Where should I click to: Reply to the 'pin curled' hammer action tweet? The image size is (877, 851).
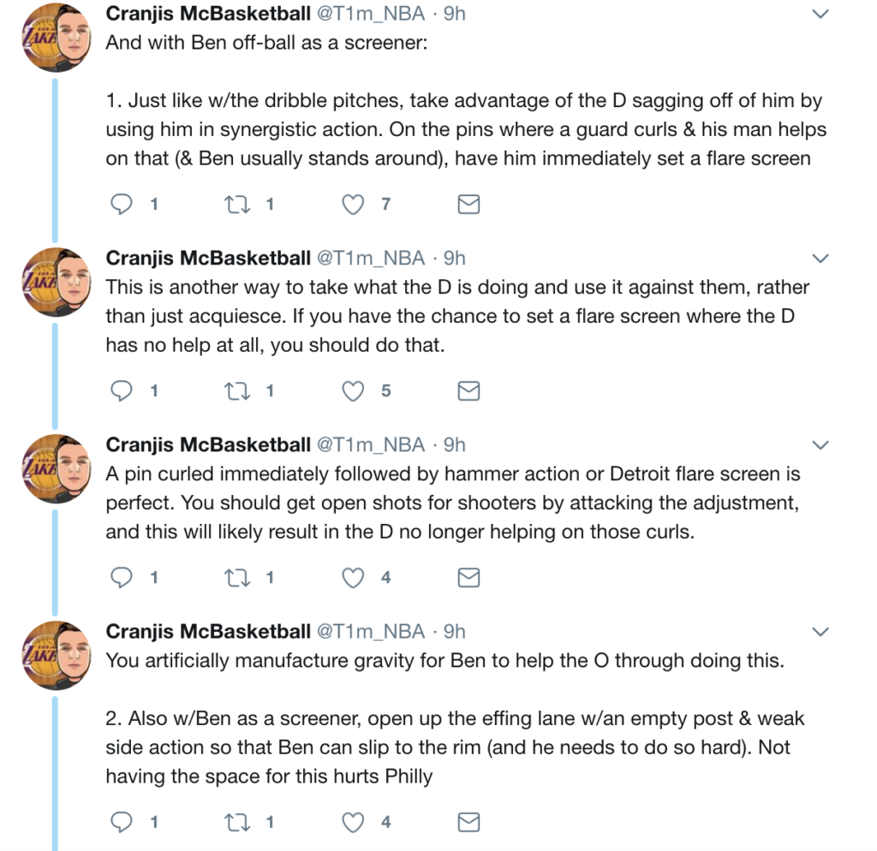(123, 578)
